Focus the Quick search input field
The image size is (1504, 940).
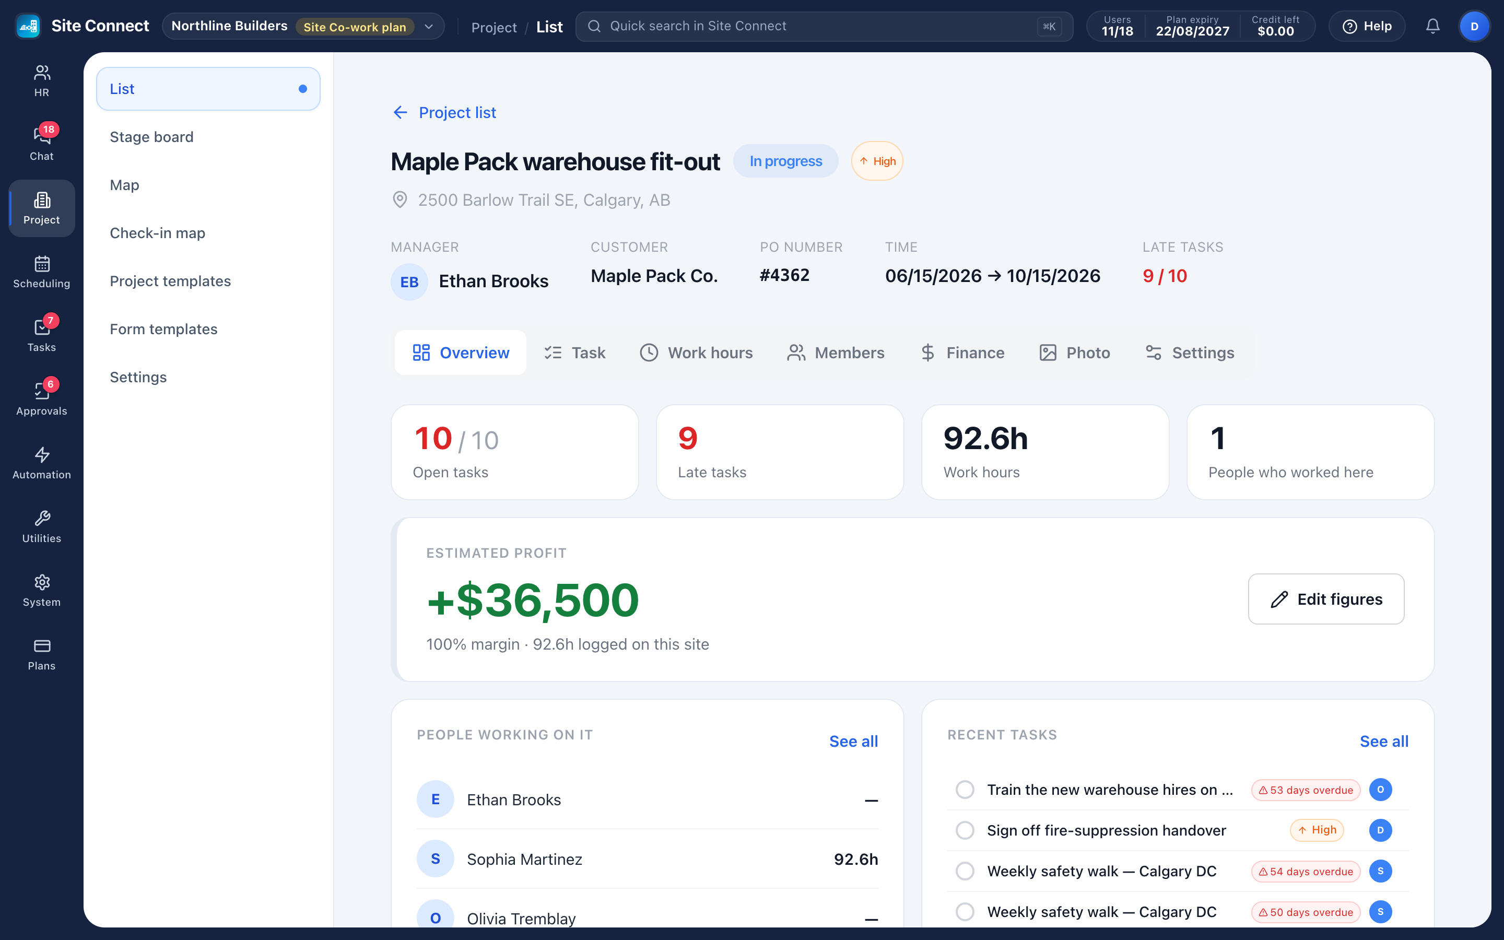click(824, 26)
